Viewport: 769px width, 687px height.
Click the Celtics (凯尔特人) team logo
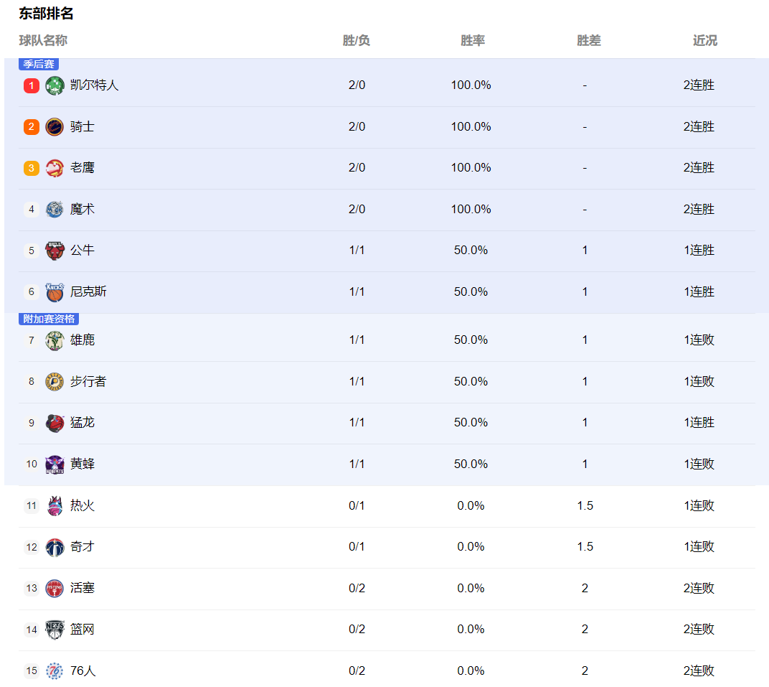tap(55, 85)
